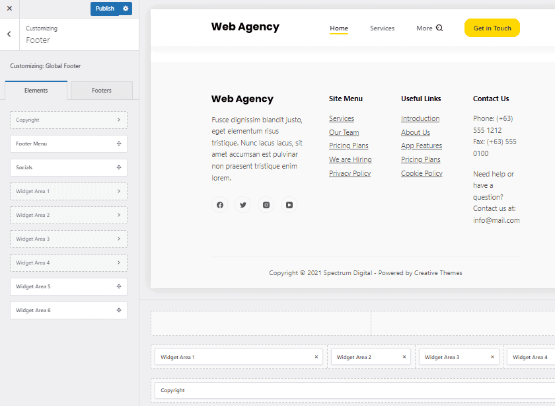Click drag handle icon on Footer Menu element
Screen dimensions: 555x406
[118, 143]
